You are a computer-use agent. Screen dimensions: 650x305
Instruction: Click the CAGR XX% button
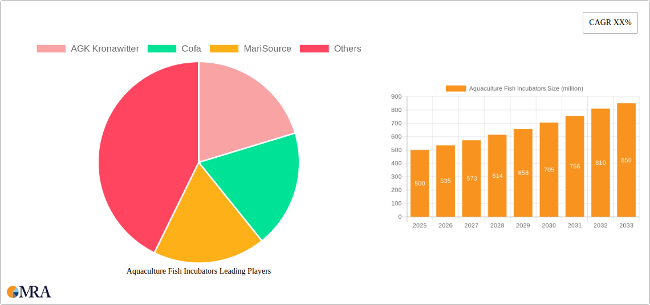[x=610, y=23]
